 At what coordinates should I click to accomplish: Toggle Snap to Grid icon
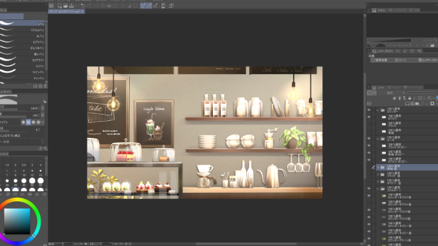pos(156,5)
